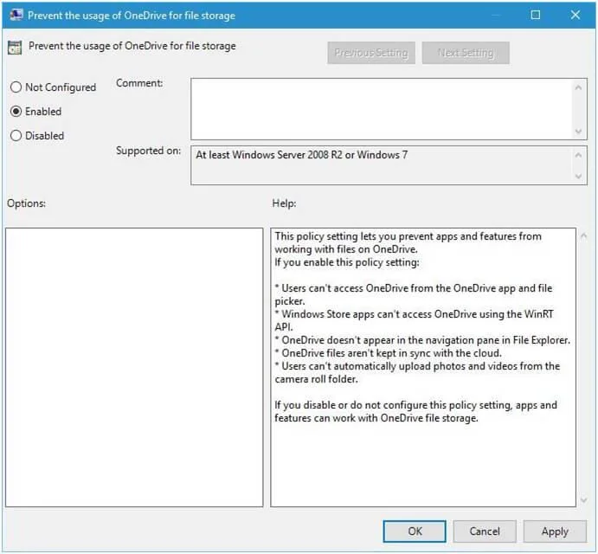Image resolution: width=598 pixels, height=554 pixels.
Task: Click the Help pane up scroll arrow
Action: [583, 236]
